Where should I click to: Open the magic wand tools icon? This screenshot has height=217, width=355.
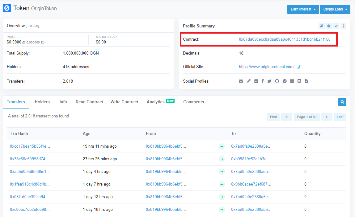tap(322, 26)
